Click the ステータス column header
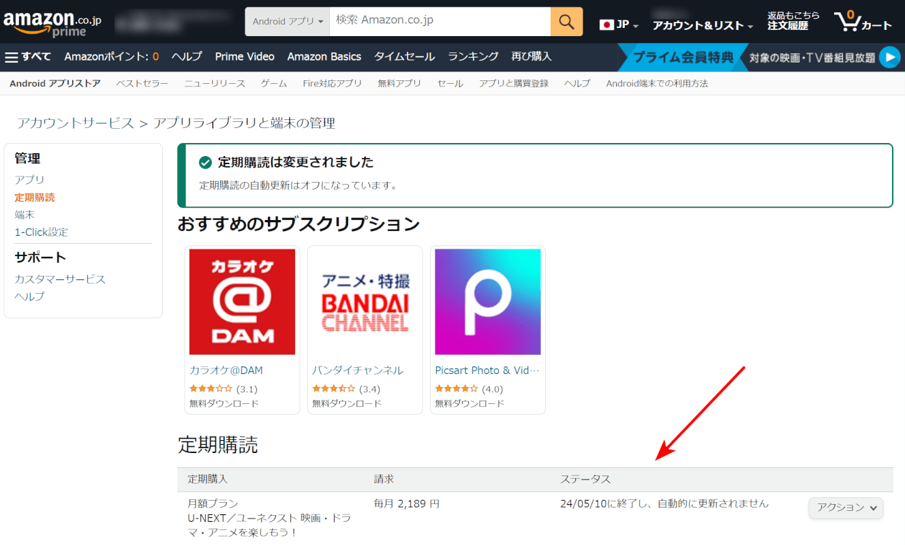The width and height of the screenshot is (905, 545). (x=585, y=479)
